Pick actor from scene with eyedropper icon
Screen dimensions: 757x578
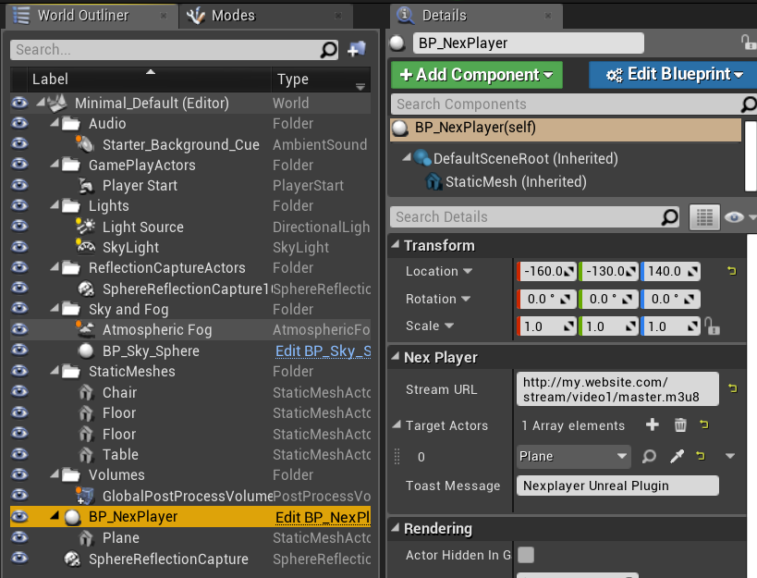pyautogui.click(x=677, y=456)
